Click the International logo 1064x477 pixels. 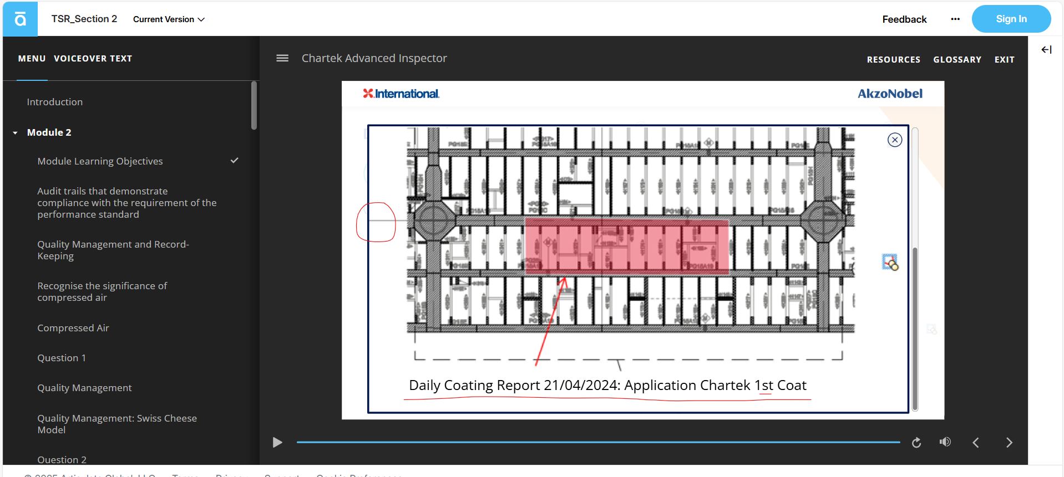[x=401, y=94]
